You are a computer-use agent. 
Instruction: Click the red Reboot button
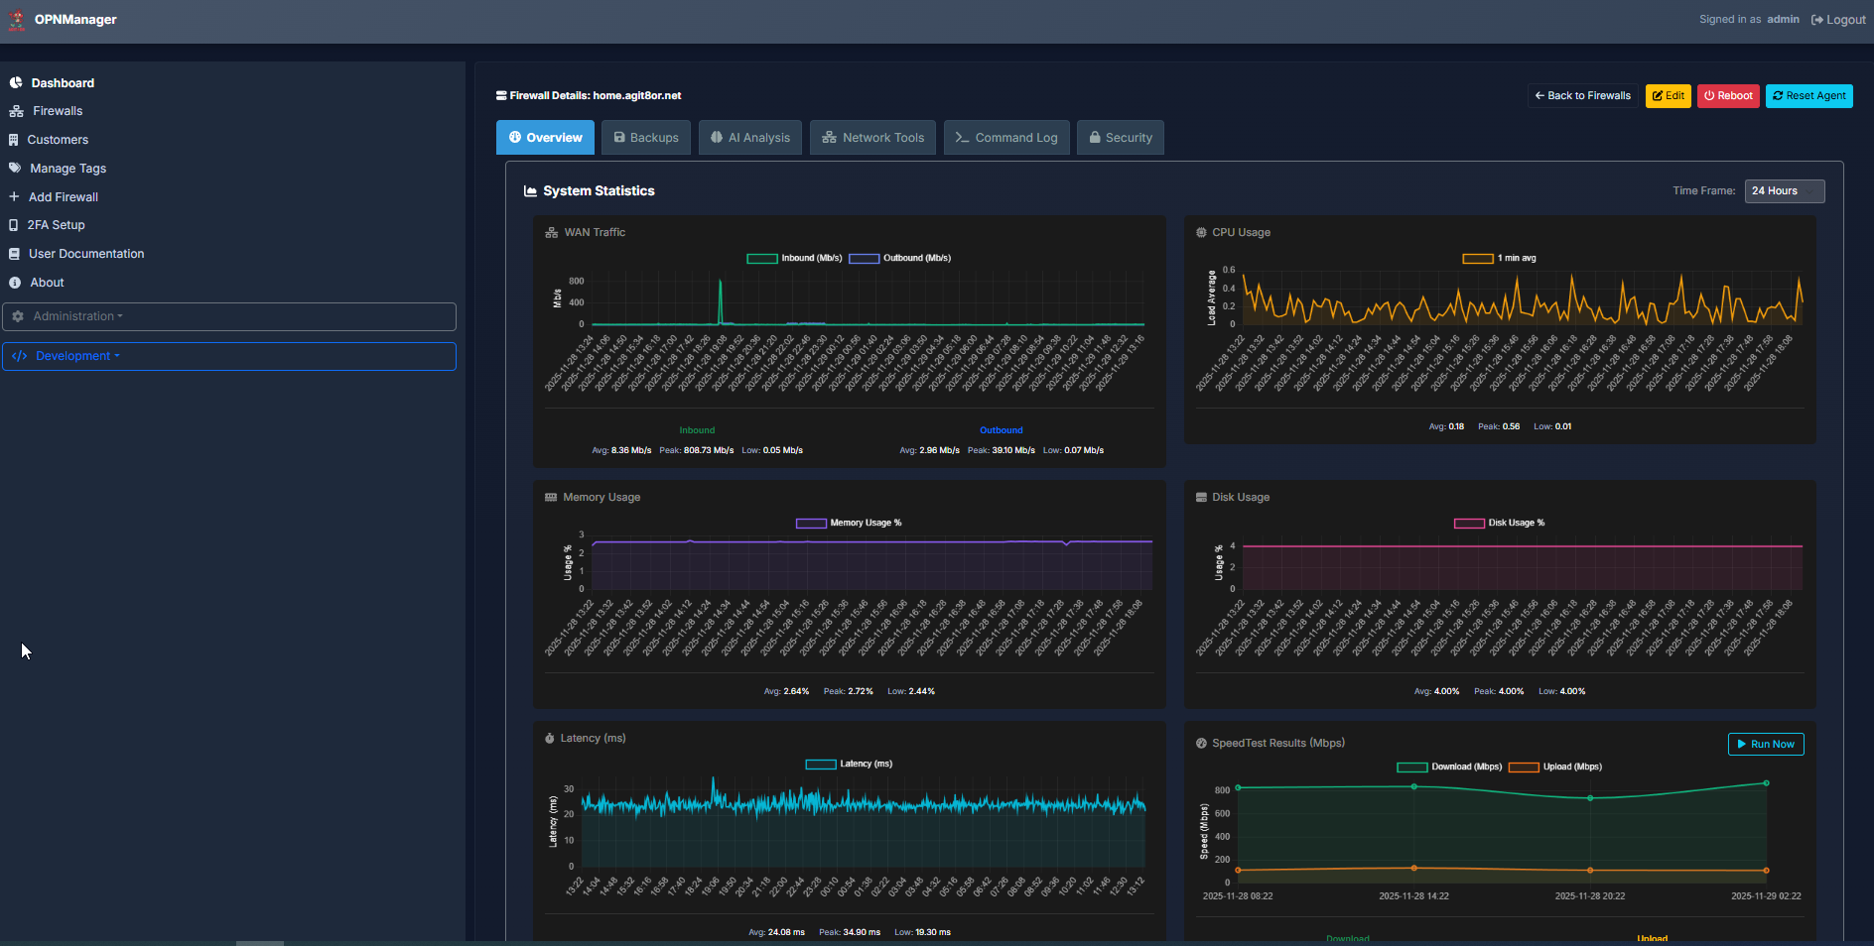pyautogui.click(x=1728, y=96)
